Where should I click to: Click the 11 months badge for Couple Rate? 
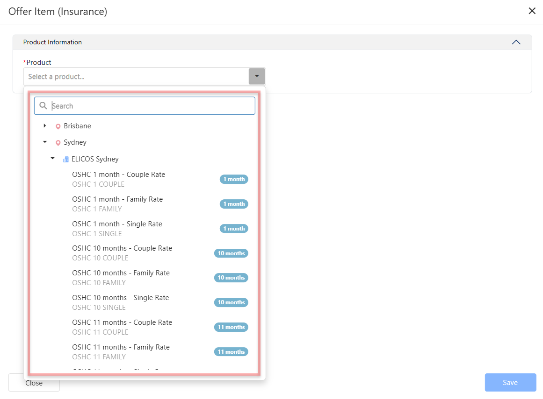point(231,327)
